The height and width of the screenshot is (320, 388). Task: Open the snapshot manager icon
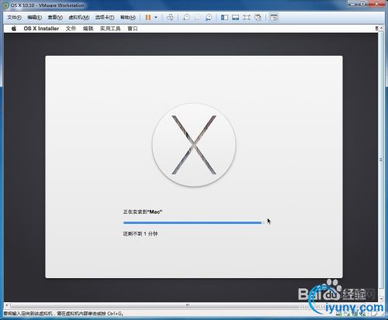[x=209, y=17]
